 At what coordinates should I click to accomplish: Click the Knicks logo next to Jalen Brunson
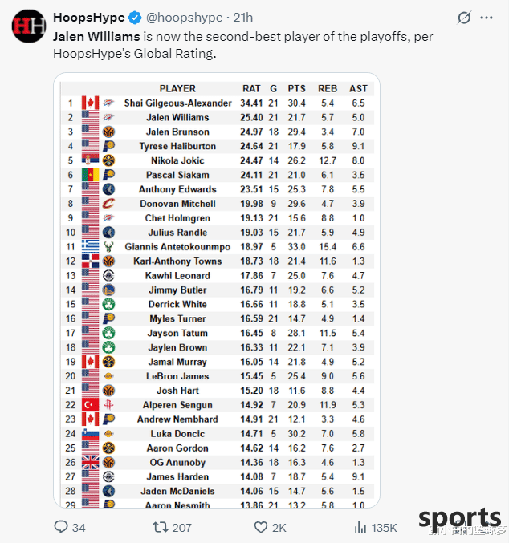click(109, 132)
